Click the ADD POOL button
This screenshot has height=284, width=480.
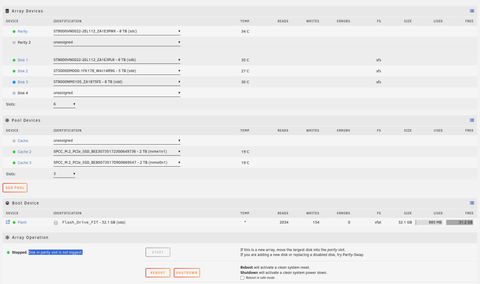tap(15, 188)
